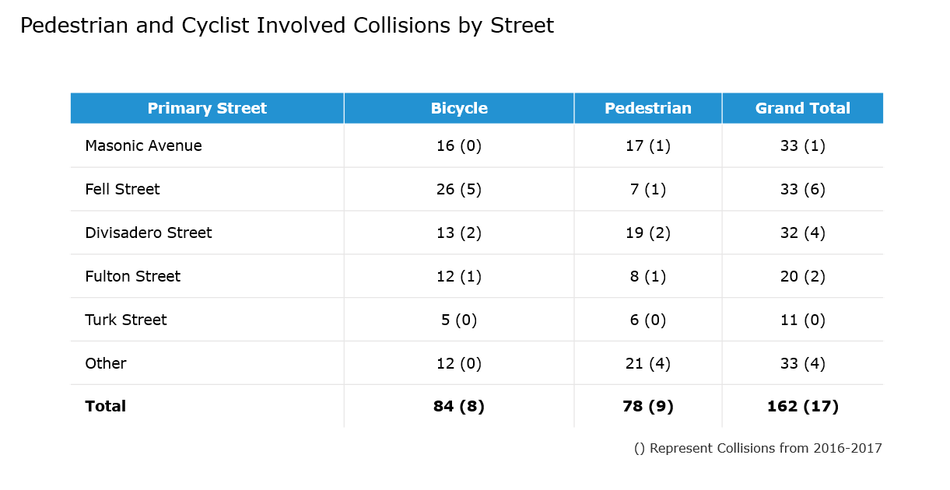
Task: Click the Primary Street column header
Action: click(x=207, y=108)
